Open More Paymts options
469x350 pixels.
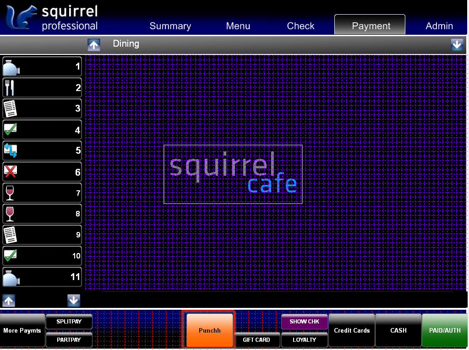(22, 330)
